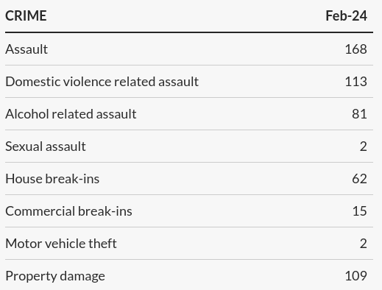The width and height of the screenshot is (382, 290).
Task: Click the value 2 for Motor vehicle theft
Action: tap(364, 244)
